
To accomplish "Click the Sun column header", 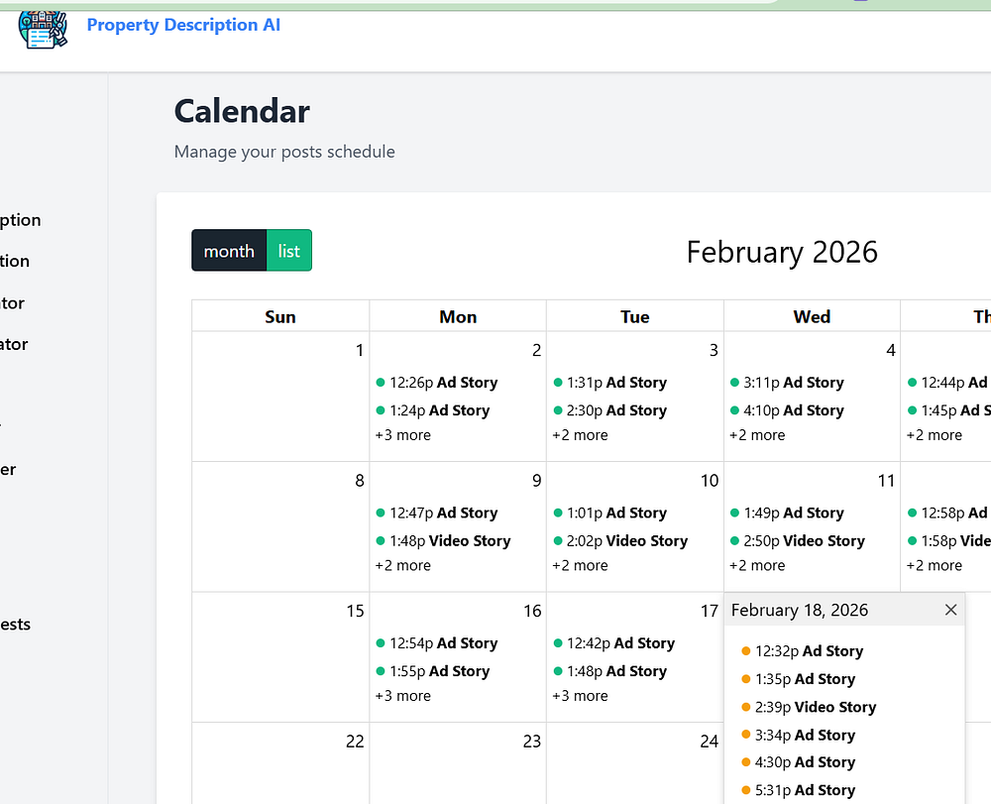I will (280, 316).
